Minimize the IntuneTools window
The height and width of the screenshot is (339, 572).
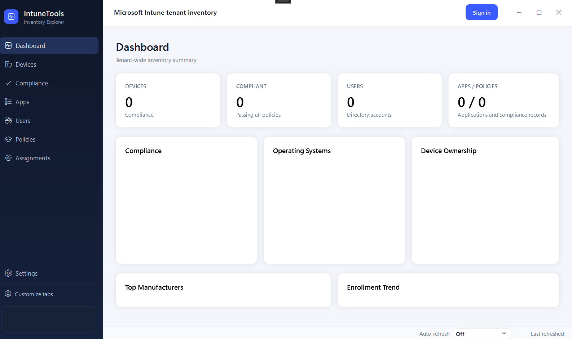click(519, 12)
